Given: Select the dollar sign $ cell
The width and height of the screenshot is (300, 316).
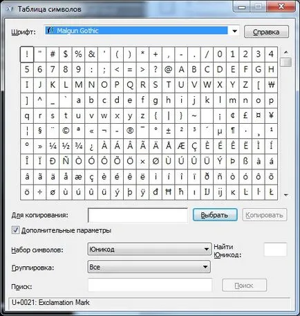Looking at the screenshot, I should coord(66,55).
